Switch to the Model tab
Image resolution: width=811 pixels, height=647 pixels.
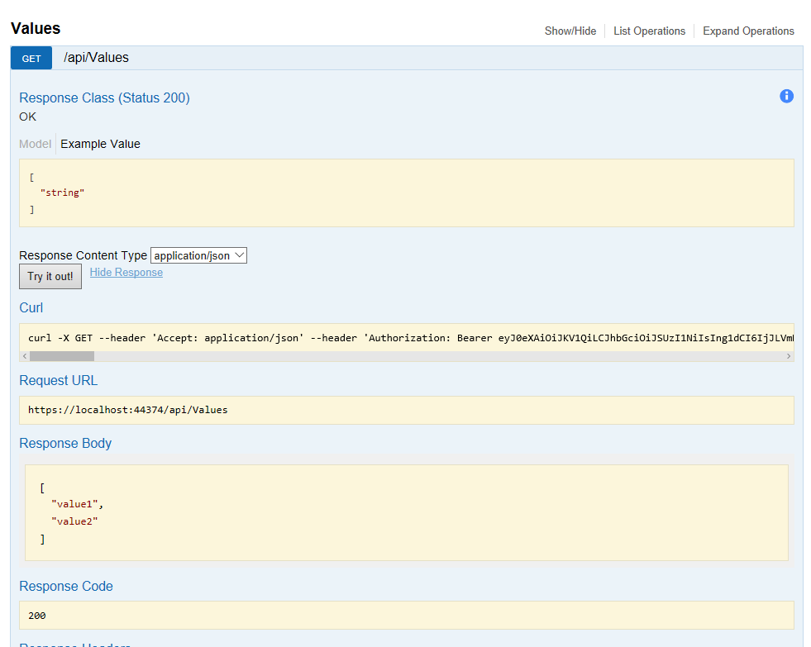pos(35,144)
